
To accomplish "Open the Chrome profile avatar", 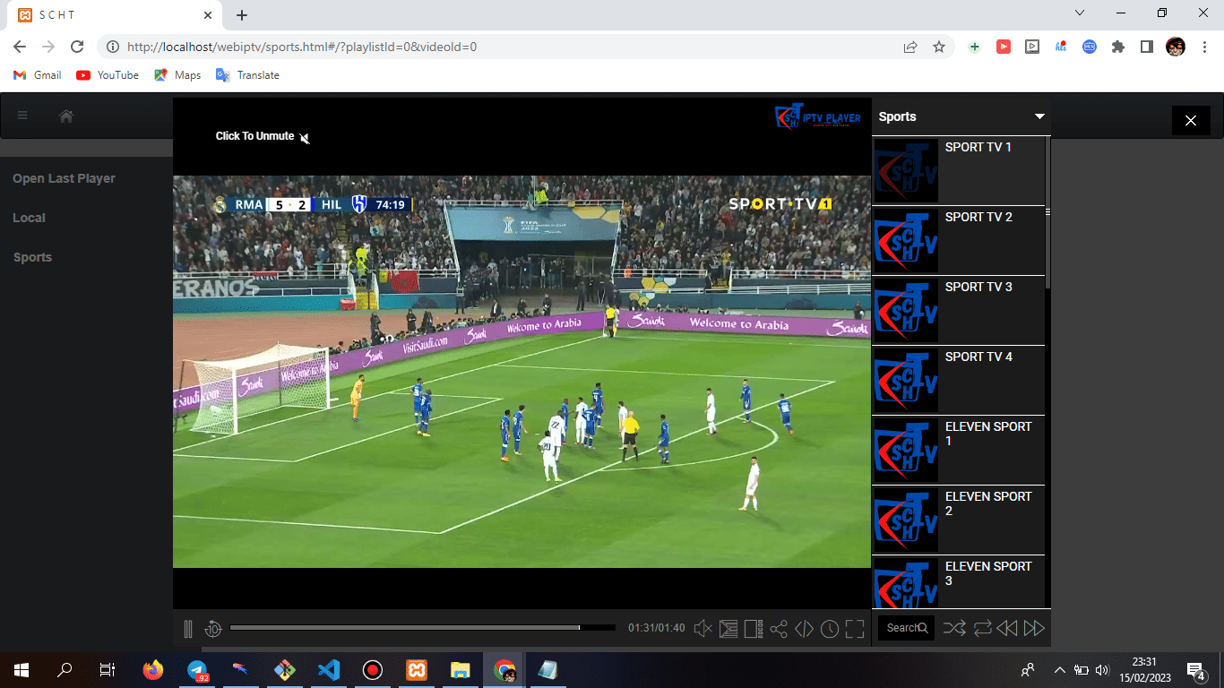I will point(1176,47).
